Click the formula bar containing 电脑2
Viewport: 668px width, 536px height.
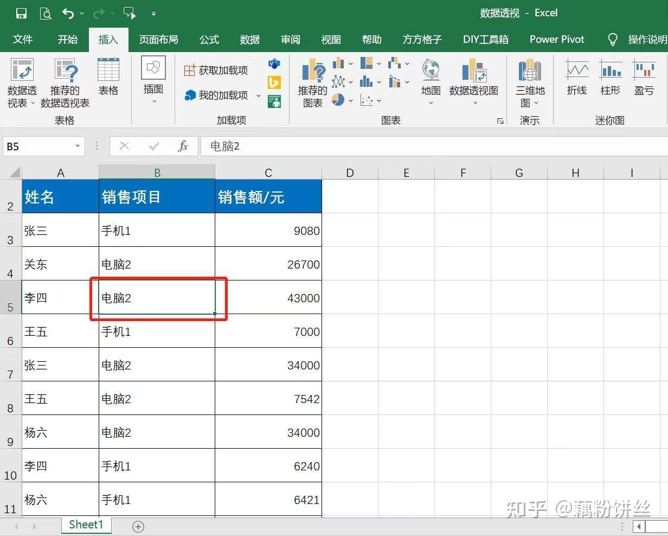[x=434, y=146]
